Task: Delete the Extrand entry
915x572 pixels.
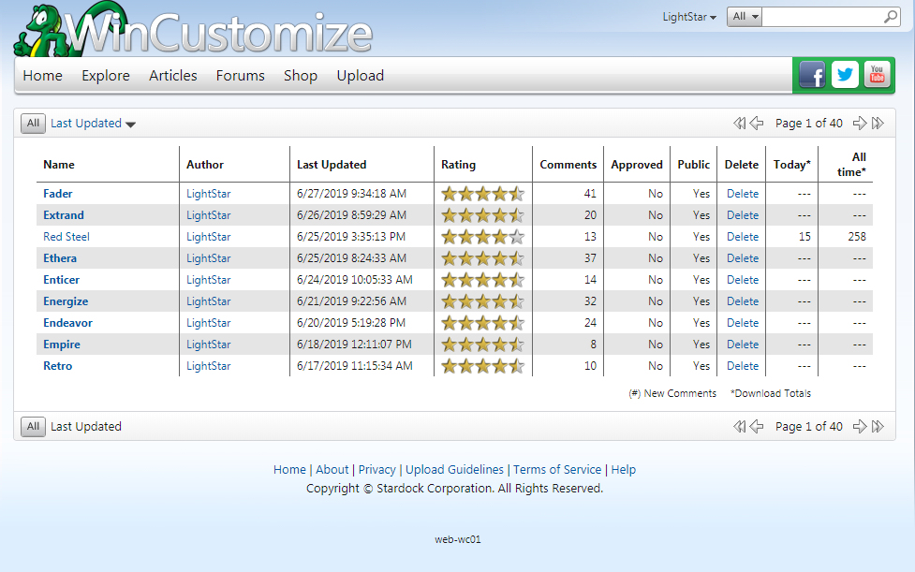Action: [743, 215]
